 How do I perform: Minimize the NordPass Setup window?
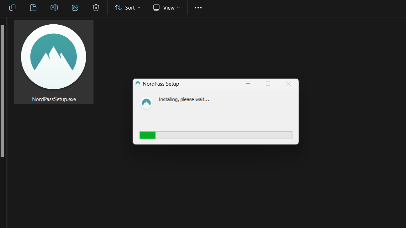(248, 84)
